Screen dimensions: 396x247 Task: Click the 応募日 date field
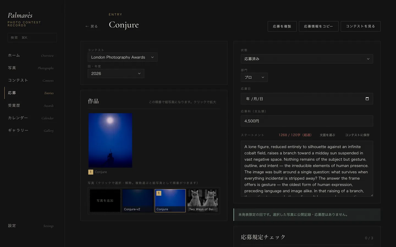[x=307, y=99]
